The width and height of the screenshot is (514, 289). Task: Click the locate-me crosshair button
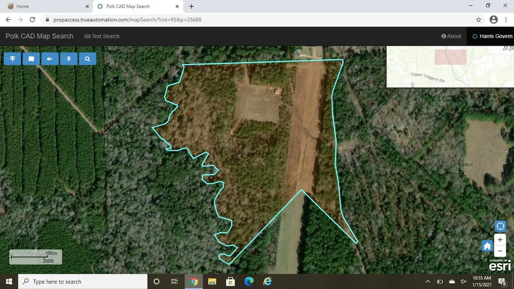point(500,226)
